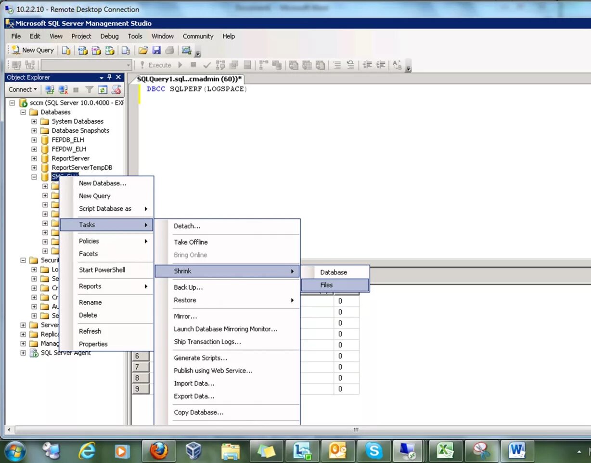Click the Connect Object Explorer icon
The image size is (591, 463).
[x=50, y=90]
